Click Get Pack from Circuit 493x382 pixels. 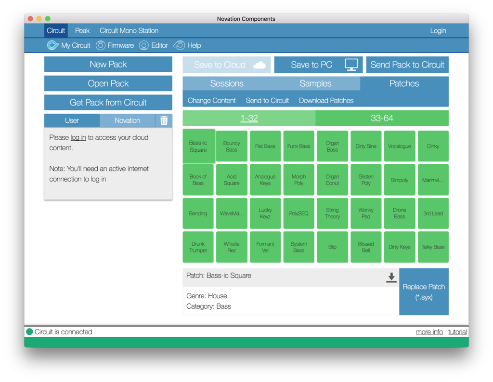[x=108, y=103]
